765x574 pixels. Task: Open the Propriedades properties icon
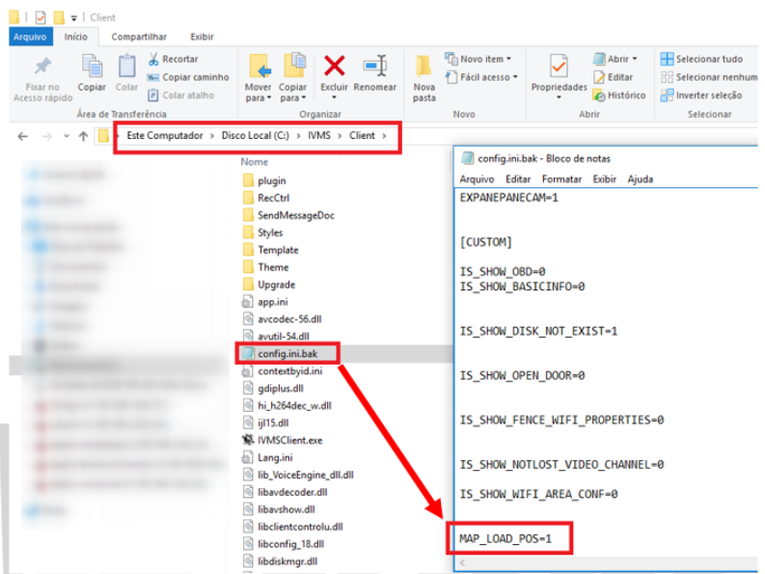[559, 68]
